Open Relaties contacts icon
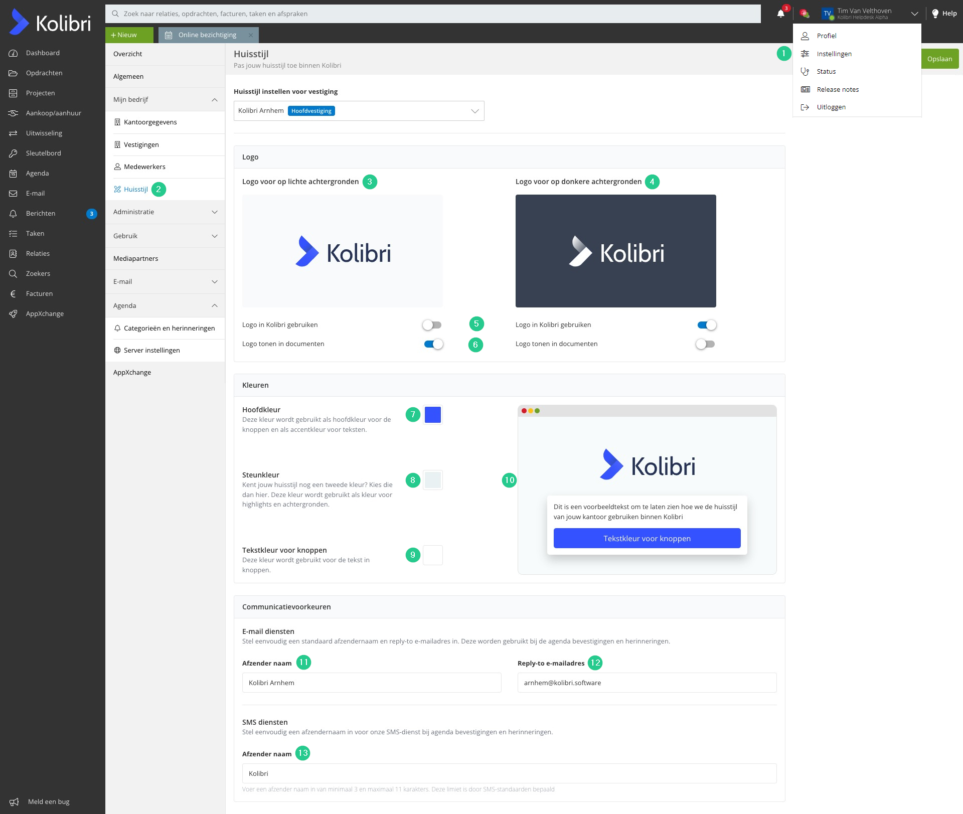Image resolution: width=963 pixels, height=814 pixels. click(13, 254)
